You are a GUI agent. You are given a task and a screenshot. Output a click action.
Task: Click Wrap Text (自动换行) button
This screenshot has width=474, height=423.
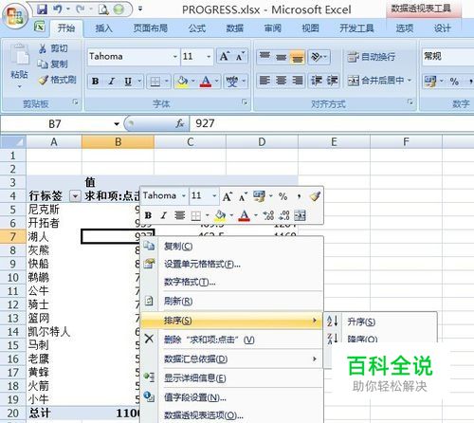[x=371, y=57]
